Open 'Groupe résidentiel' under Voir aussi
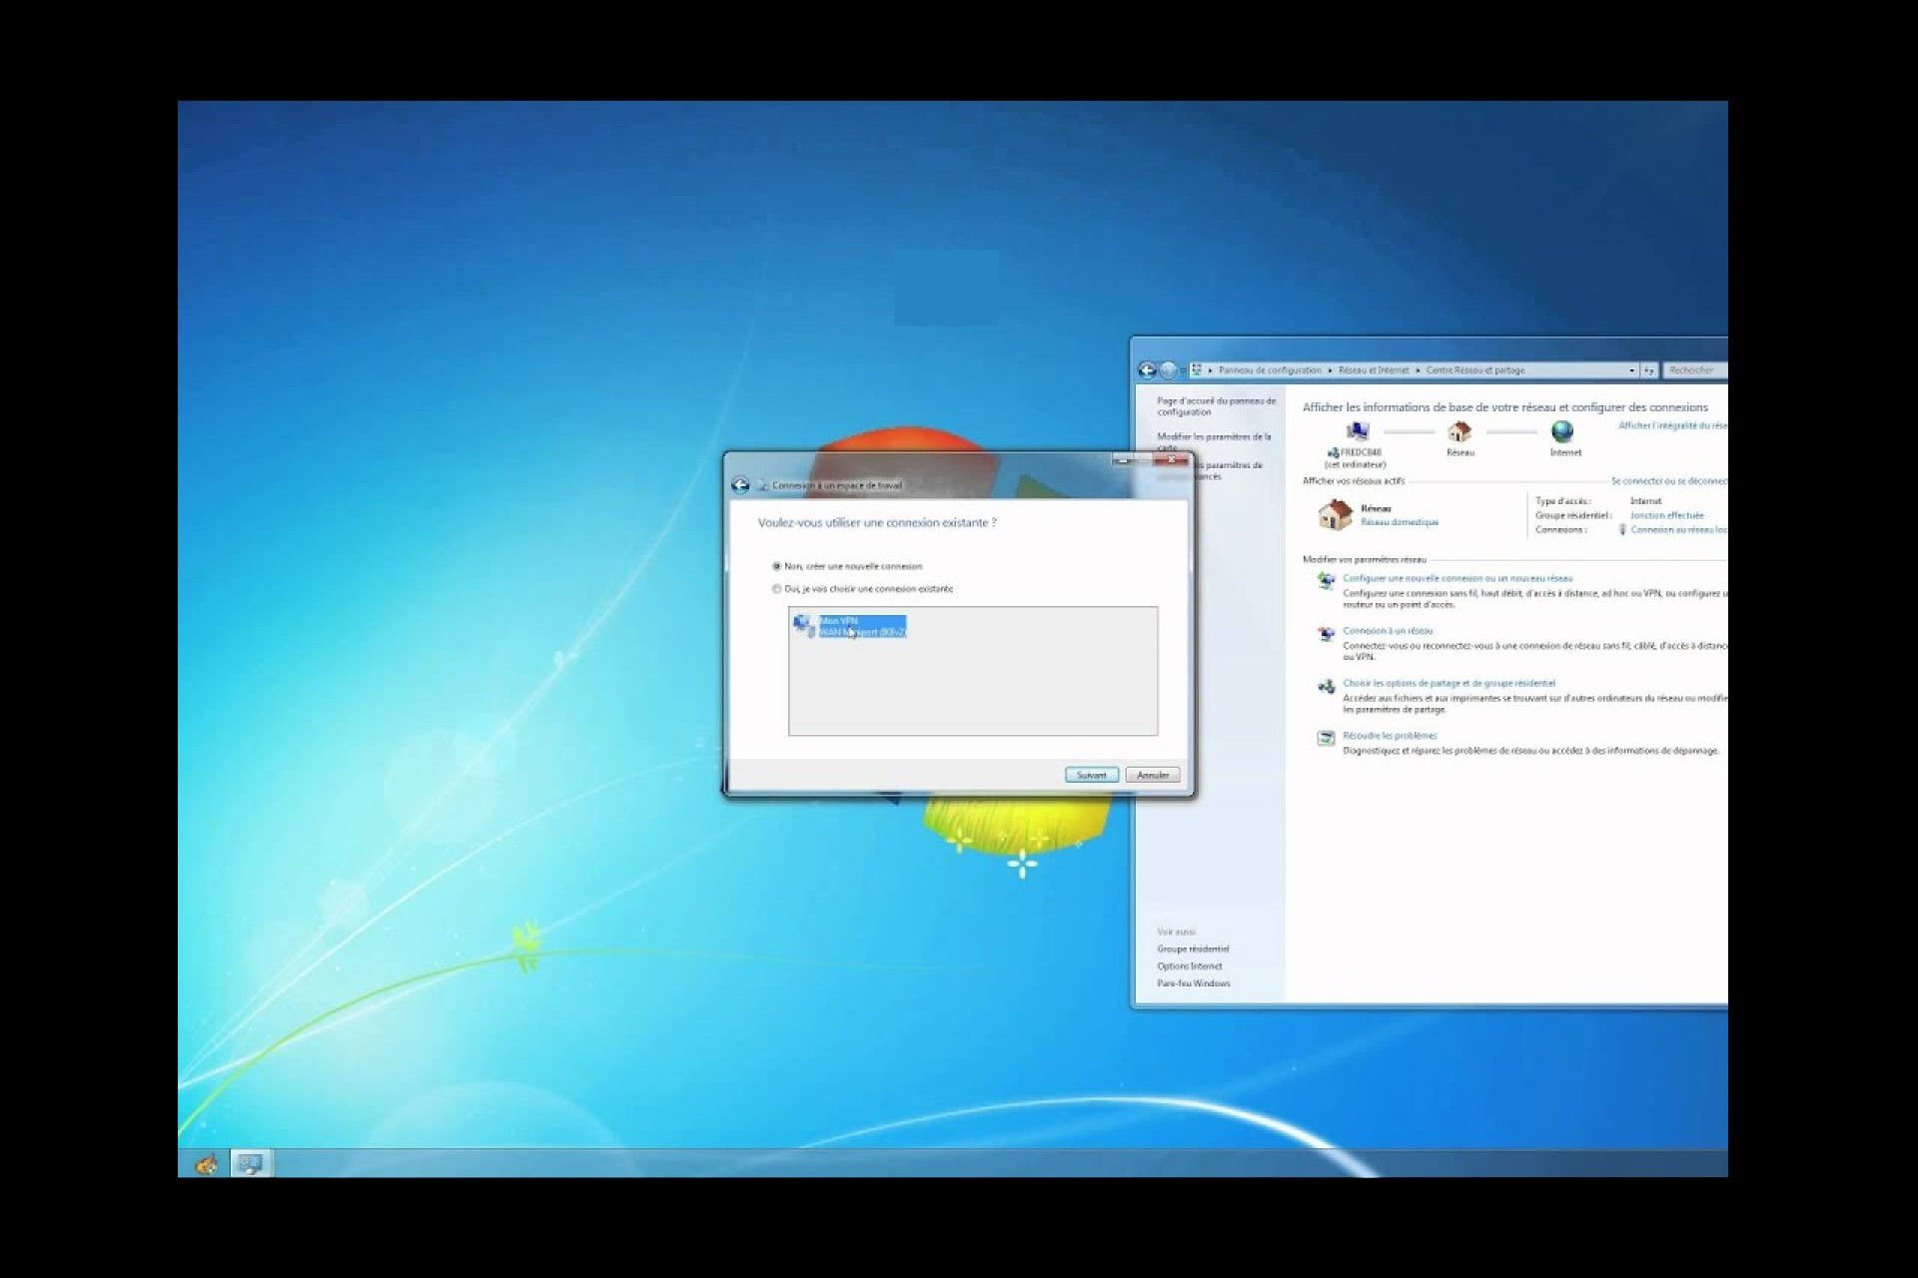Image resolution: width=1918 pixels, height=1278 pixels. pyautogui.click(x=1193, y=950)
